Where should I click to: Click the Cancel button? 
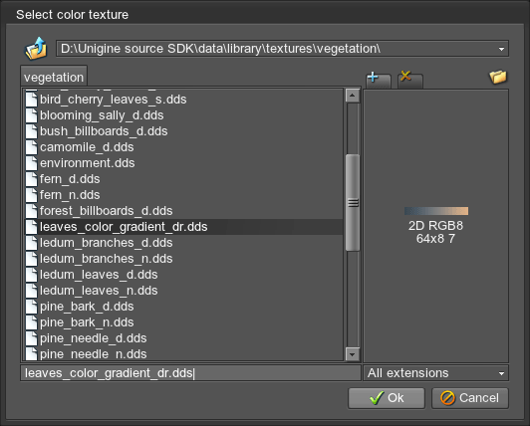(x=470, y=398)
